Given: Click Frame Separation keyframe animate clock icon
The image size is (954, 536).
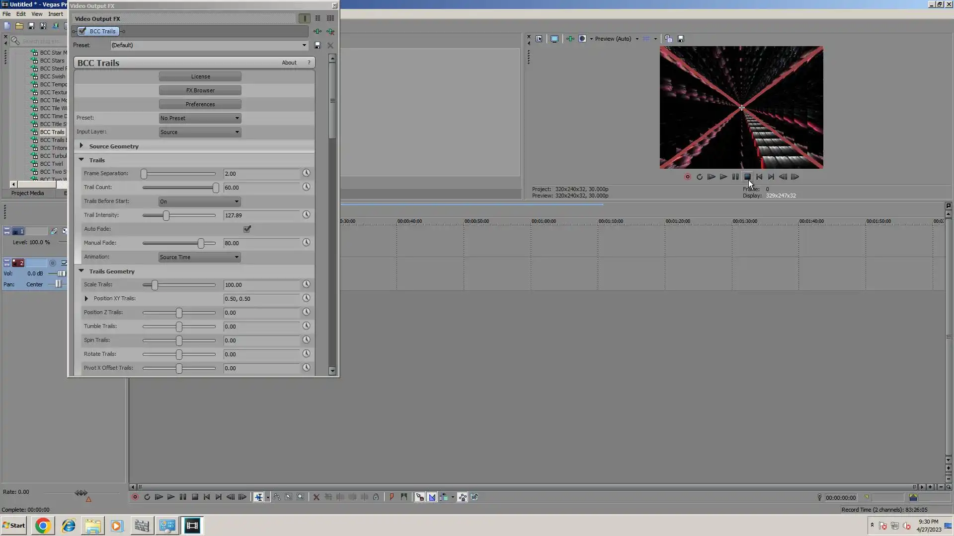Looking at the screenshot, I should [x=306, y=173].
